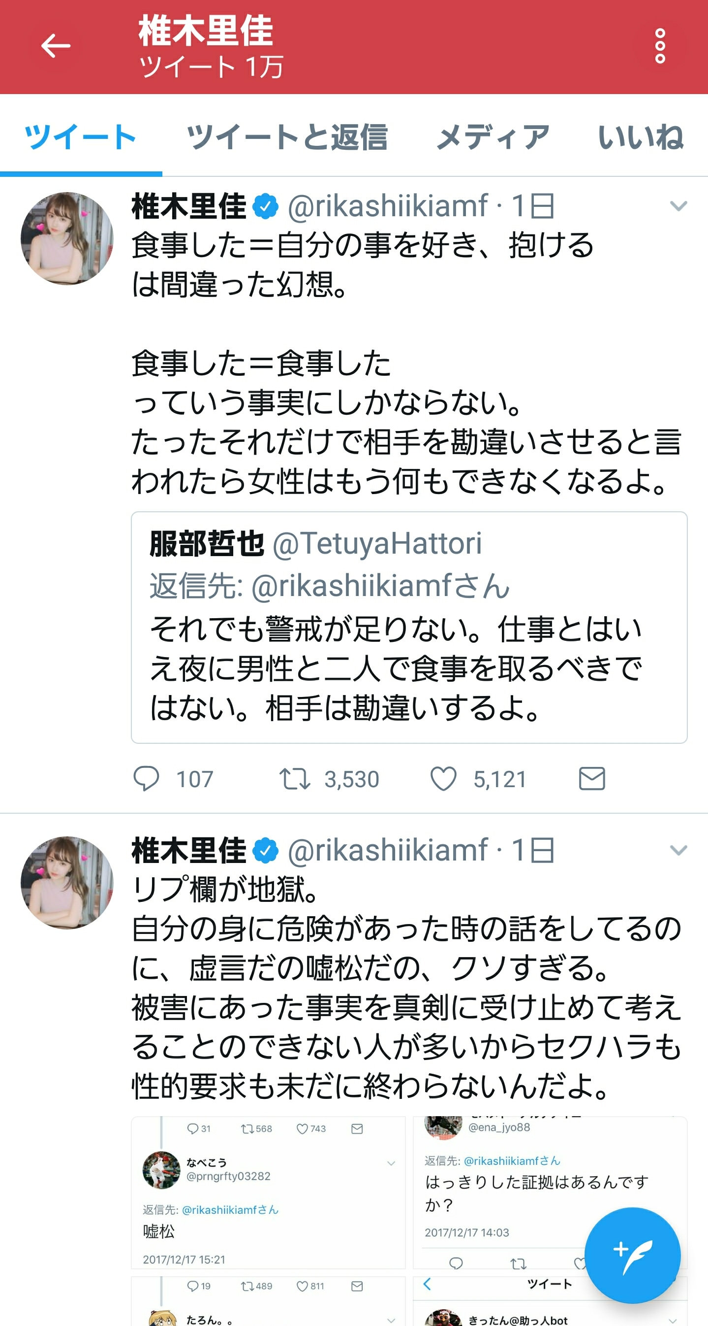Image resolution: width=708 pixels, height=1326 pixels.
Task: Select the ツイート tab
Action: coord(80,137)
